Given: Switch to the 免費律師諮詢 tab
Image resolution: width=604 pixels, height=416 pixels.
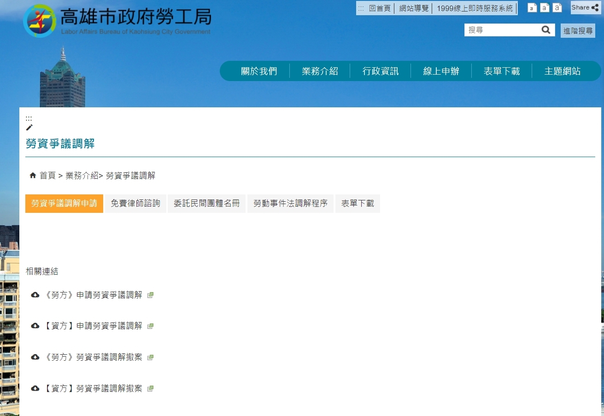Looking at the screenshot, I should pyautogui.click(x=135, y=204).
